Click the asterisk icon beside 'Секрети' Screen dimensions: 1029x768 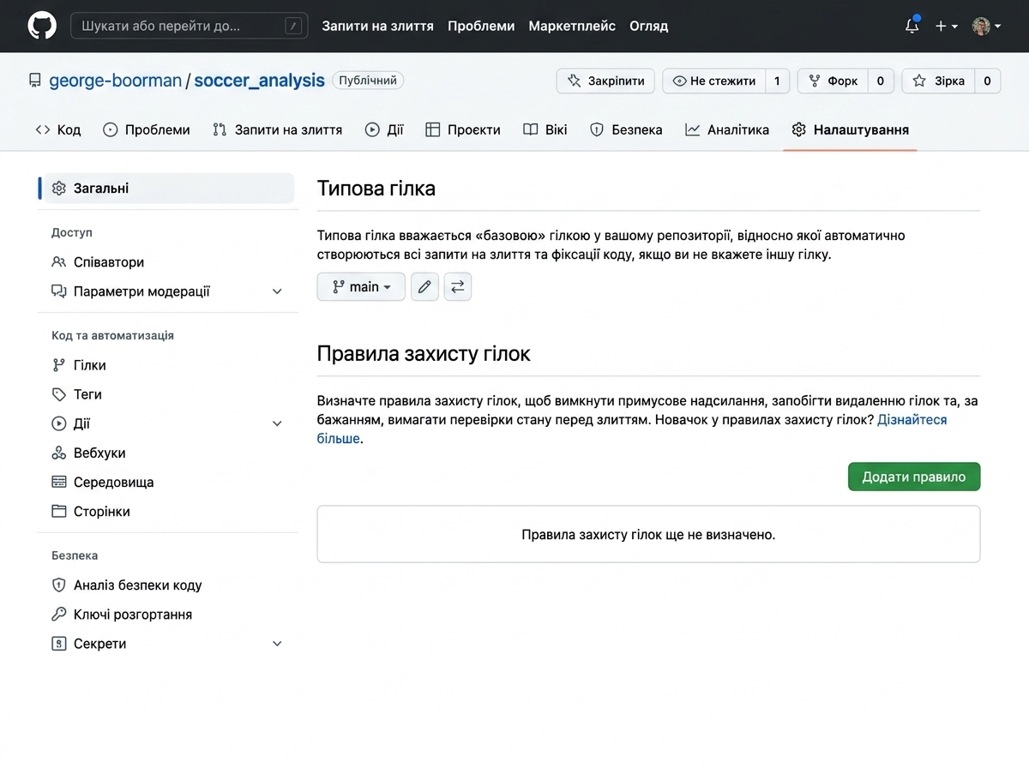58,644
